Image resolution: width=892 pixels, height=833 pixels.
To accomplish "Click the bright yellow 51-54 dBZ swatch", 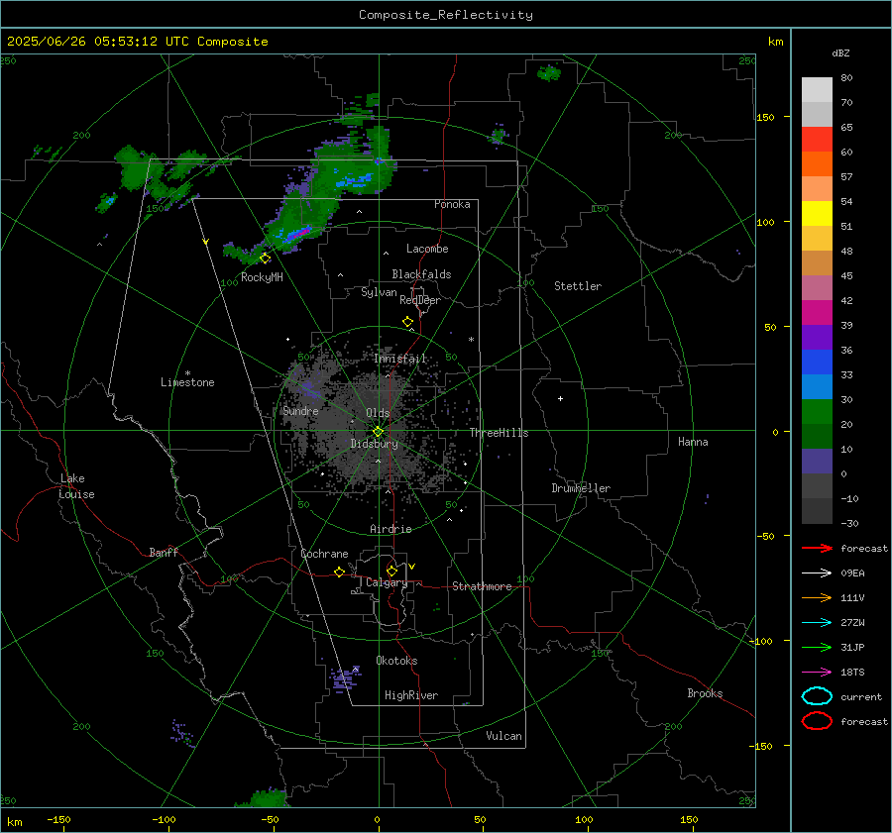I will 817,214.
